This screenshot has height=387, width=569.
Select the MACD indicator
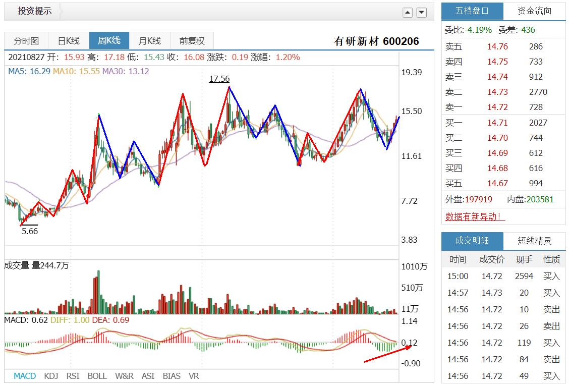click(x=25, y=376)
